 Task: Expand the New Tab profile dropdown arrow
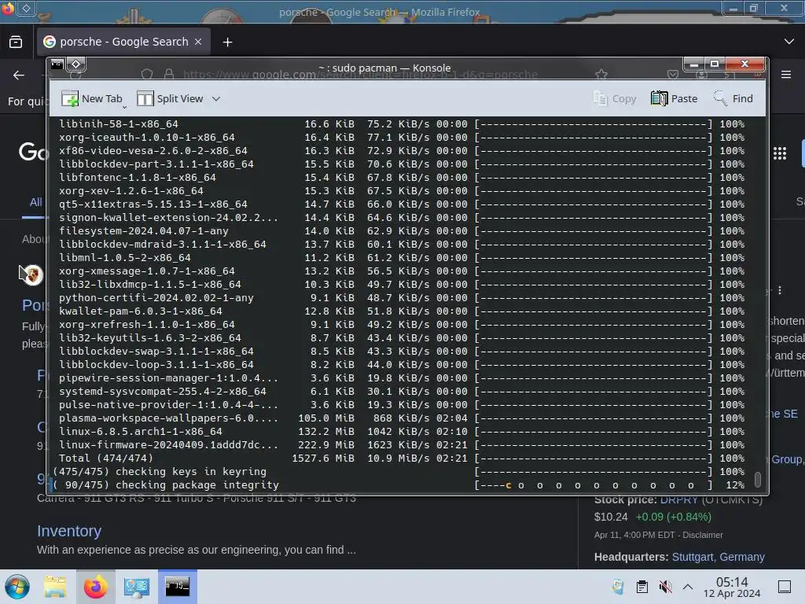click(125, 107)
